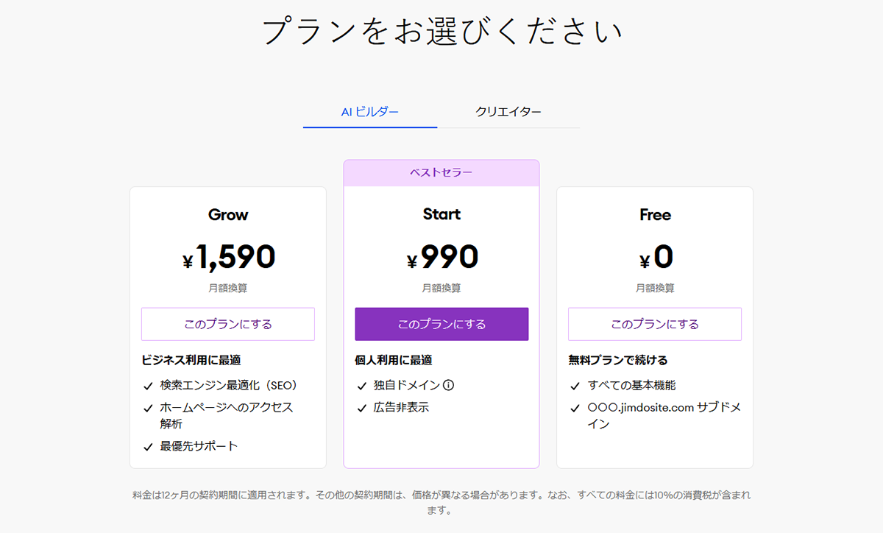Click the checkmark beside ホームページへのアクセス解析
883x533 pixels.
click(147, 407)
